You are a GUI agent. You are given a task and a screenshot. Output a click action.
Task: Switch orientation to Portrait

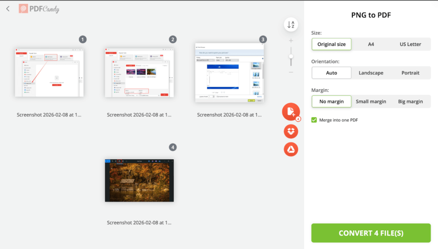coord(411,73)
